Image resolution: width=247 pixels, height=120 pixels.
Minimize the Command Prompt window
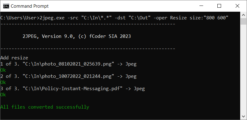pos(201,6)
